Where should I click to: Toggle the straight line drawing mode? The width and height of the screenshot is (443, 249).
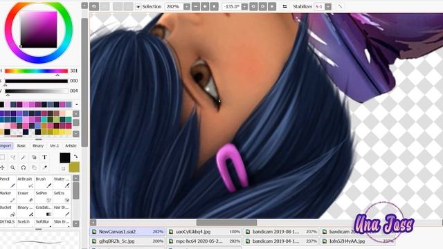tap(340, 6)
